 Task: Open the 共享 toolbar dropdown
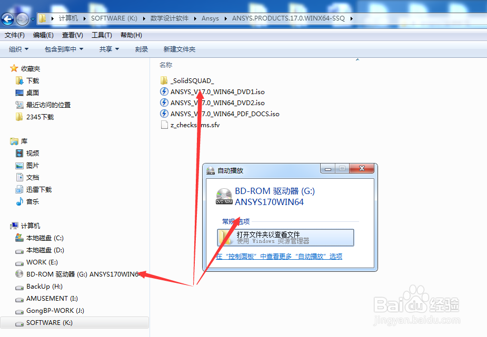[x=109, y=49]
